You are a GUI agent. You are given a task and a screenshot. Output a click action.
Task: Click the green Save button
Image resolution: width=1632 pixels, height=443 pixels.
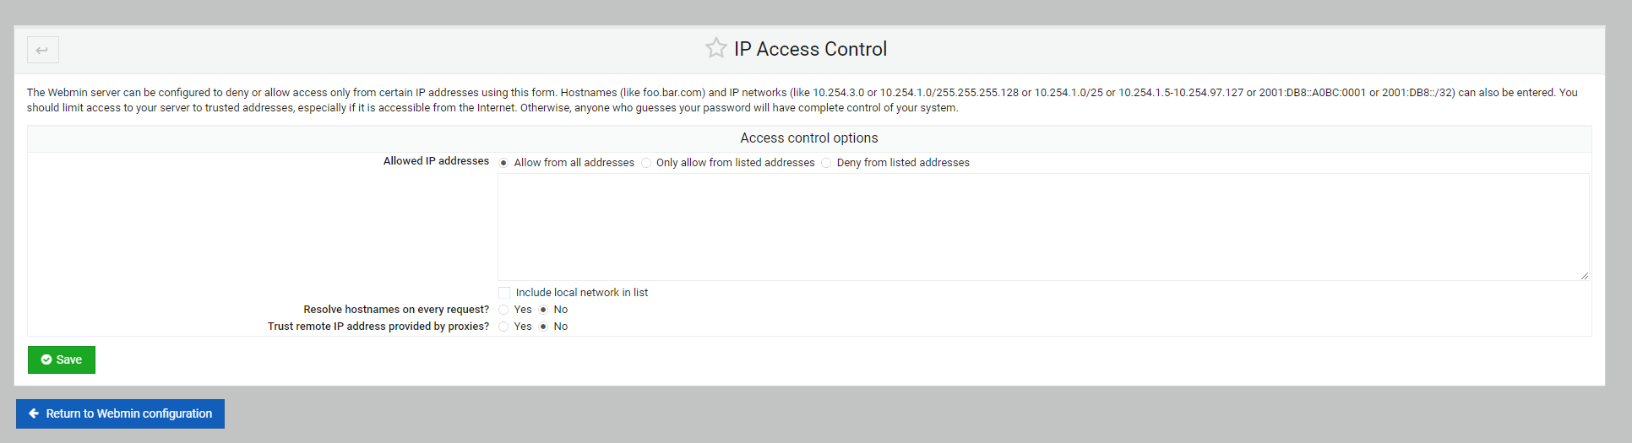[x=62, y=359]
